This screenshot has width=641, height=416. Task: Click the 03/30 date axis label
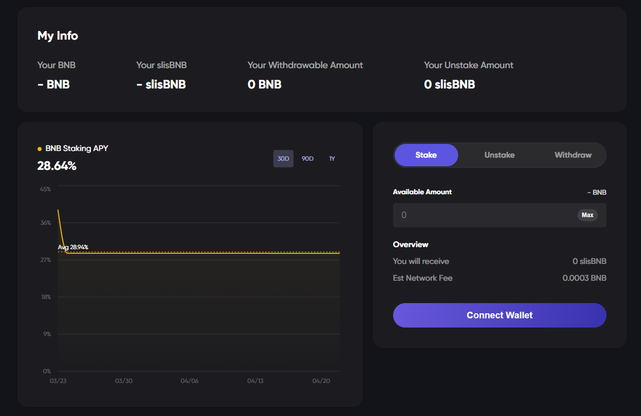[x=123, y=381]
